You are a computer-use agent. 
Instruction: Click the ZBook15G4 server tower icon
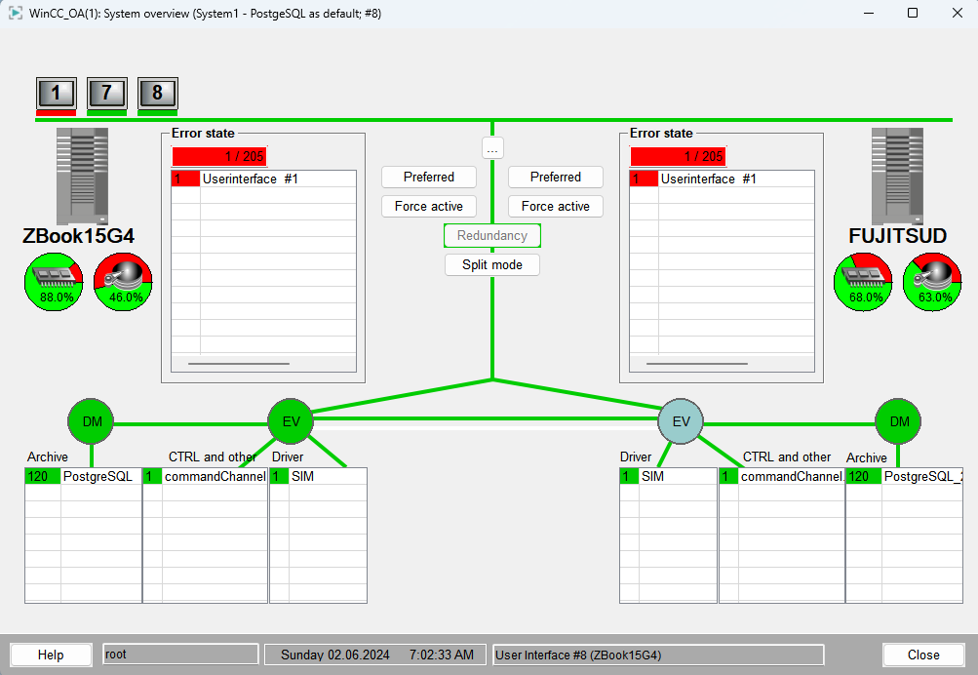click(x=82, y=176)
